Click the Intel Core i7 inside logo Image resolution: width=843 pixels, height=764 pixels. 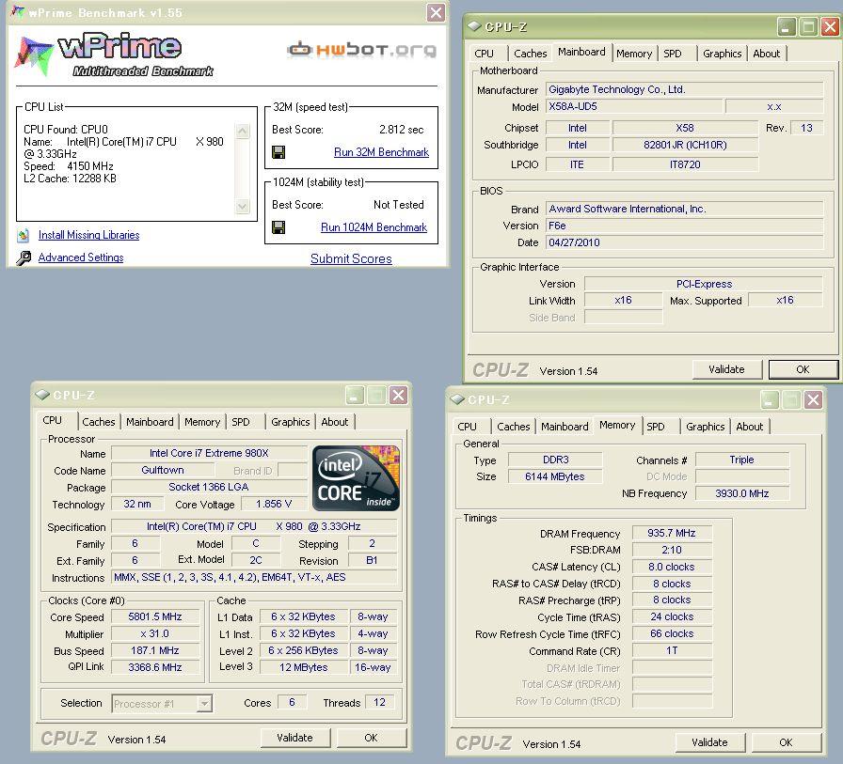[x=356, y=477]
